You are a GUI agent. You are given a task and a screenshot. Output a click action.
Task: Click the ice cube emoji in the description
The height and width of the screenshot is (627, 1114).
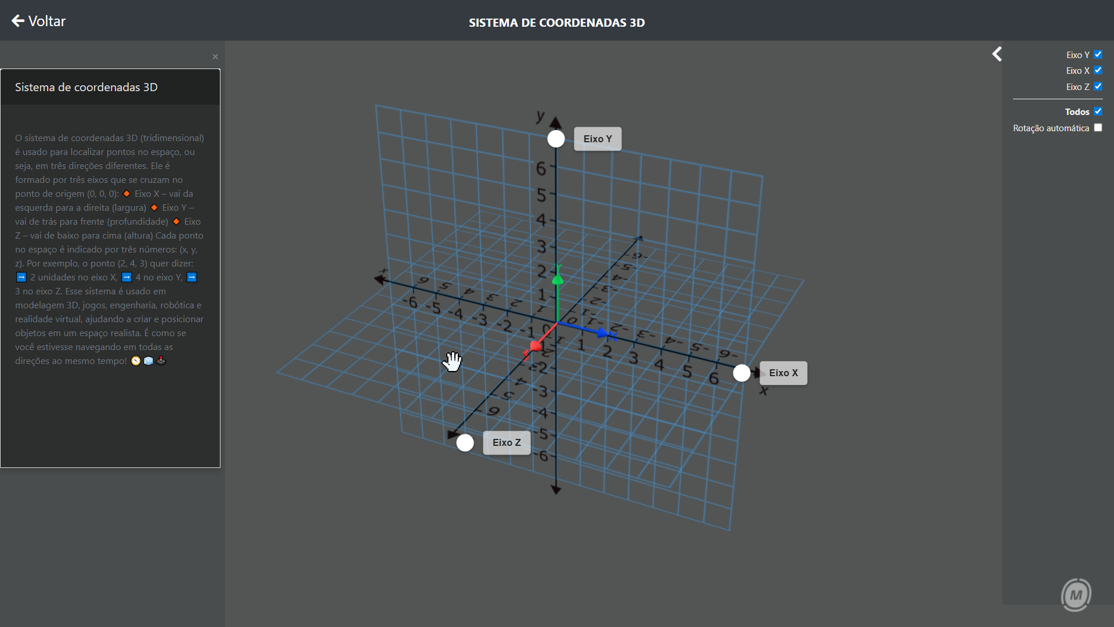click(149, 361)
